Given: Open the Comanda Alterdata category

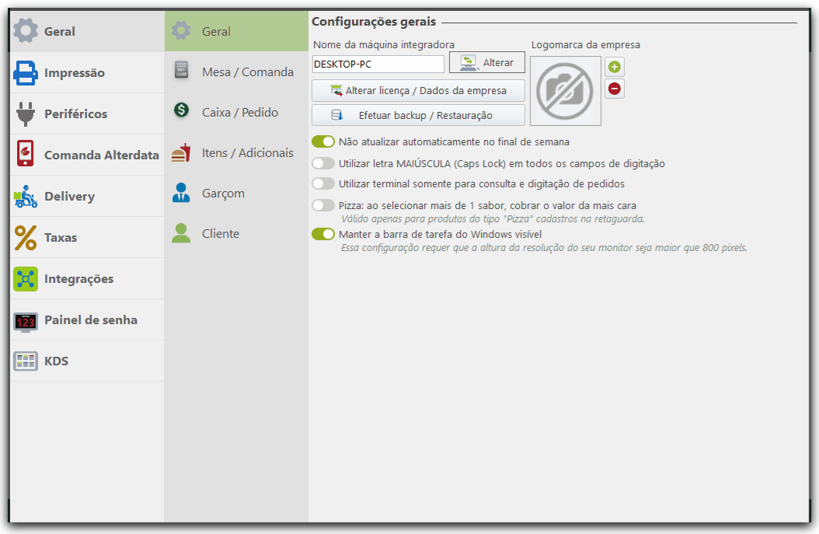Looking at the screenshot, I should [x=87, y=155].
